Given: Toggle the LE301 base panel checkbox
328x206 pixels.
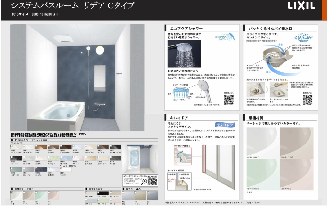Looking at the screenshot, I should coord(61,168).
